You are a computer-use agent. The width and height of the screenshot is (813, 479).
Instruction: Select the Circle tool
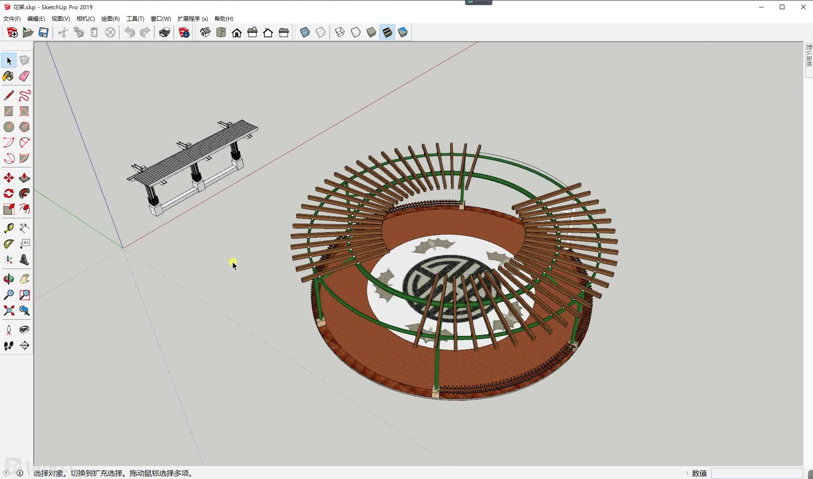pyautogui.click(x=9, y=127)
